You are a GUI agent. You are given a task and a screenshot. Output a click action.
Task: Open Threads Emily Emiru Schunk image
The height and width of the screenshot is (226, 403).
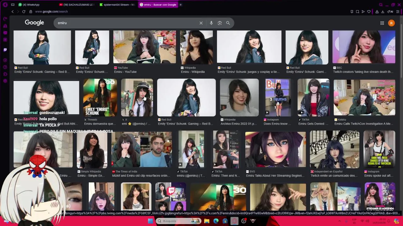100,97
